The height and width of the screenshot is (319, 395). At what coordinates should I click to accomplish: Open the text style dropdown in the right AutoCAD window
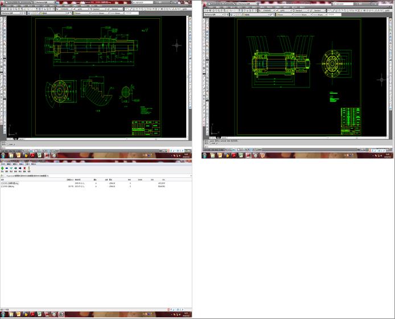[268, 11]
